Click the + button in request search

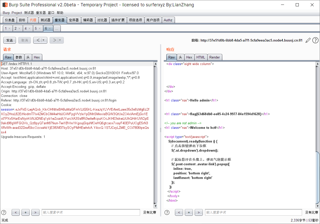[26, 213]
